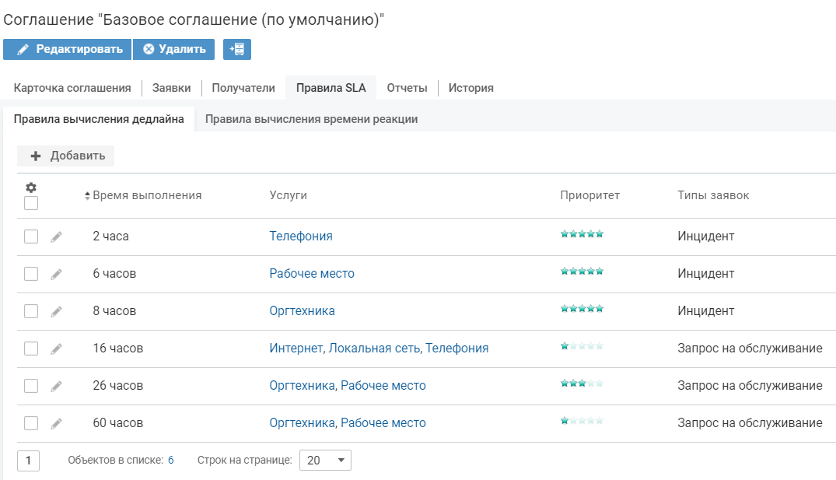836x480 pixels.
Task: Edit the 8 часов rule pencil icon
Action: (x=56, y=311)
